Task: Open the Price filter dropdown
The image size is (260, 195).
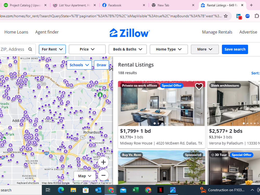Action: coord(87,49)
